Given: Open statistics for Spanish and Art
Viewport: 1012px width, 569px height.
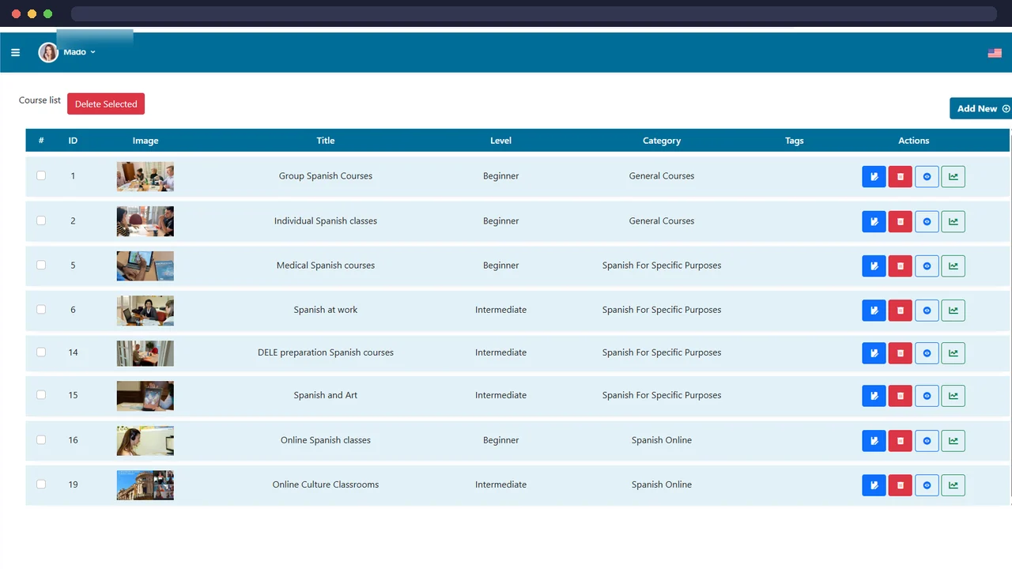Looking at the screenshot, I should coord(953,396).
